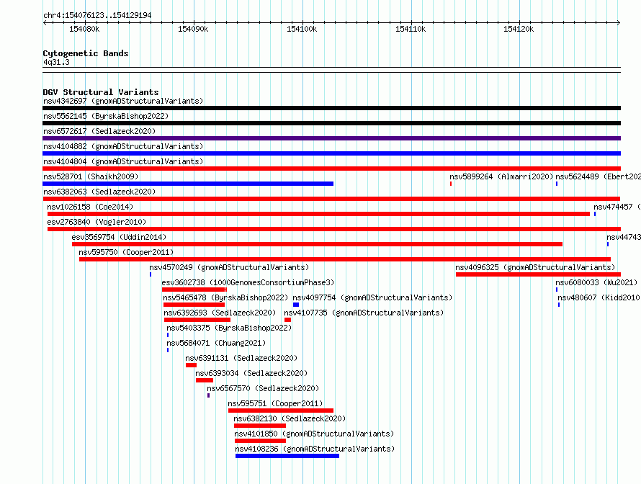This screenshot has width=641, height=484.
Task: Select the blue bar under nsv528701
Action: tap(188, 184)
